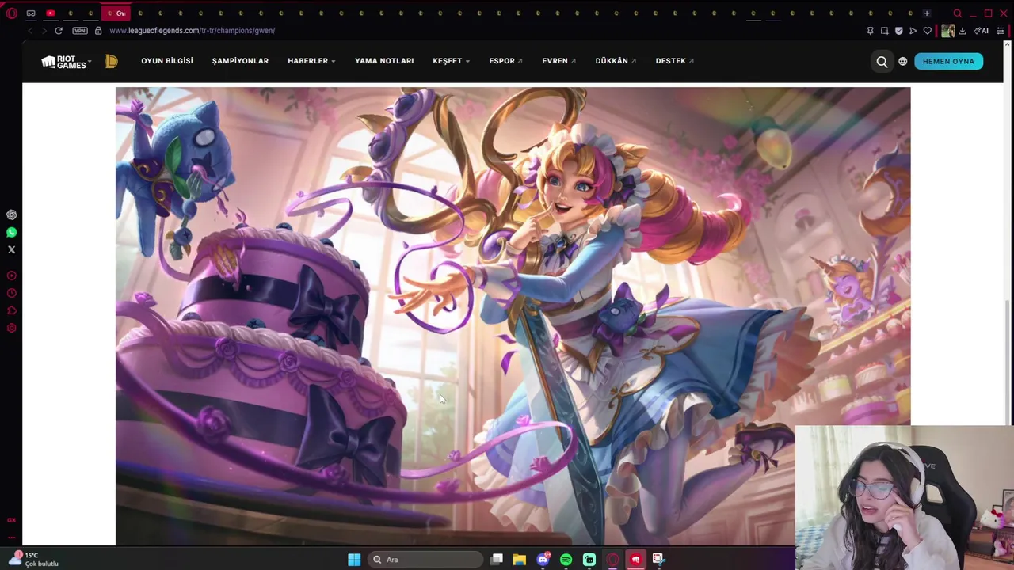Open the profile avatar in toolbar
Image resolution: width=1014 pixels, height=570 pixels.
947,31
